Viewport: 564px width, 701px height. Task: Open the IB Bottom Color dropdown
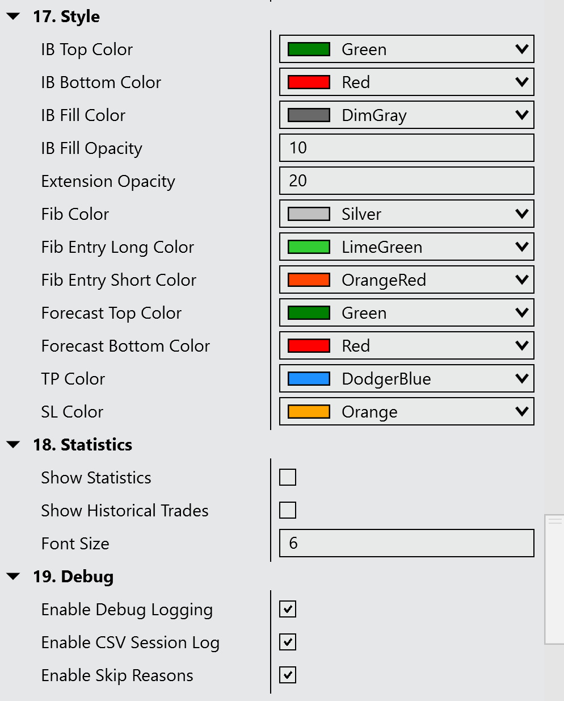click(406, 82)
